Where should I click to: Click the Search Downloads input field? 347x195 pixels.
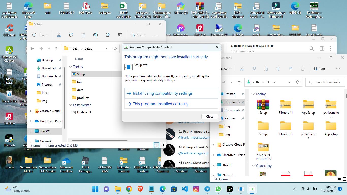[x=328, y=82]
